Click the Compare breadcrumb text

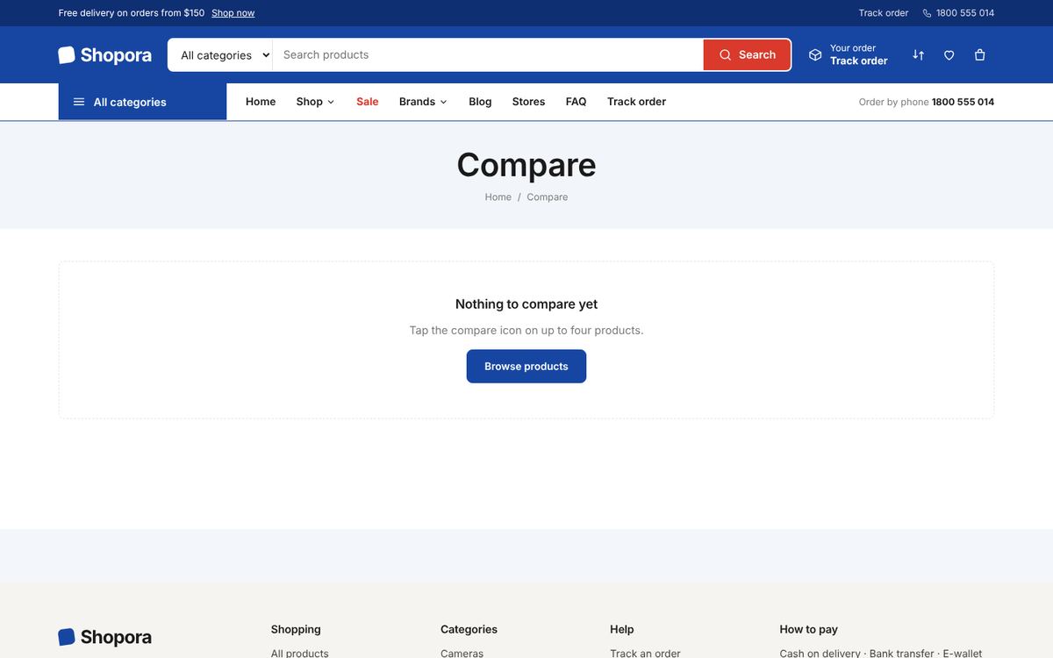pos(548,197)
